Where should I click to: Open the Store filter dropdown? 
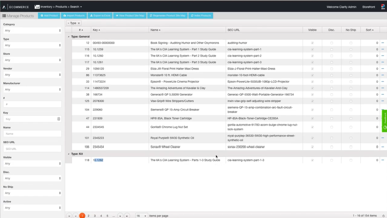point(32,60)
